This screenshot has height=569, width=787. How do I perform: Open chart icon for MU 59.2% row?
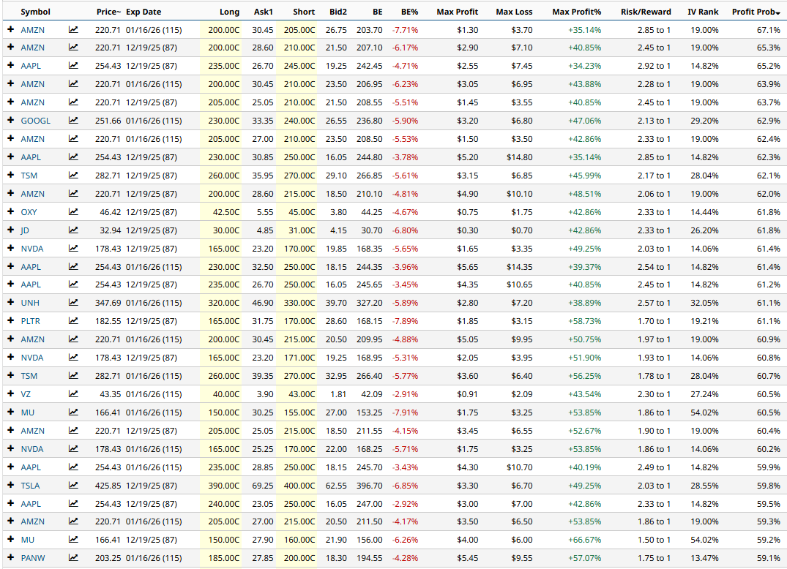pyautogui.click(x=73, y=540)
